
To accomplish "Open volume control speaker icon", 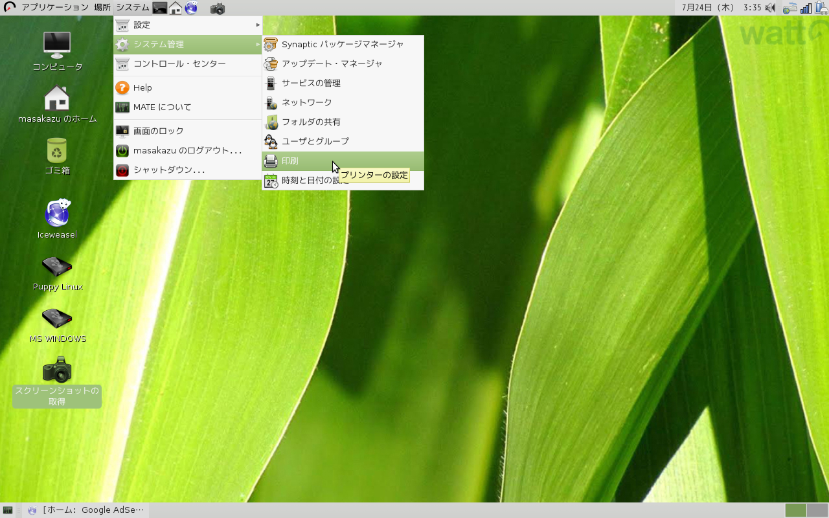I will (x=770, y=8).
